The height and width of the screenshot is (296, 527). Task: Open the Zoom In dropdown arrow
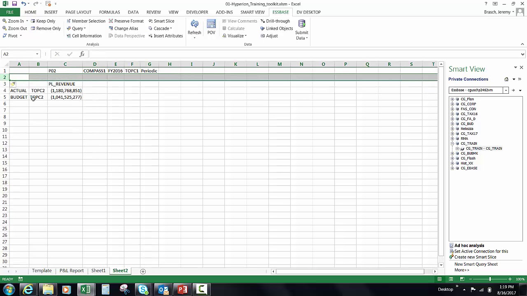point(27,21)
